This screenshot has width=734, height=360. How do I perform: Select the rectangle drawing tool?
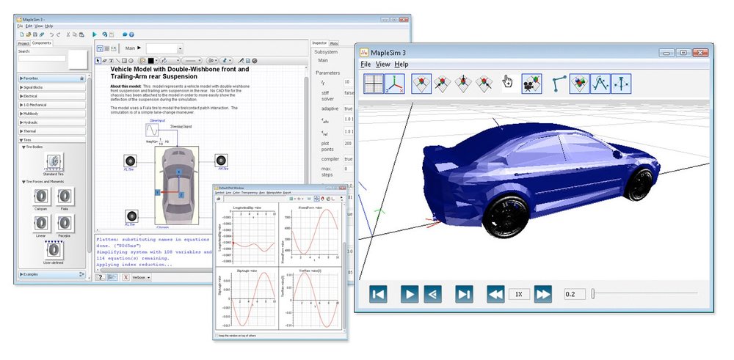point(125,61)
